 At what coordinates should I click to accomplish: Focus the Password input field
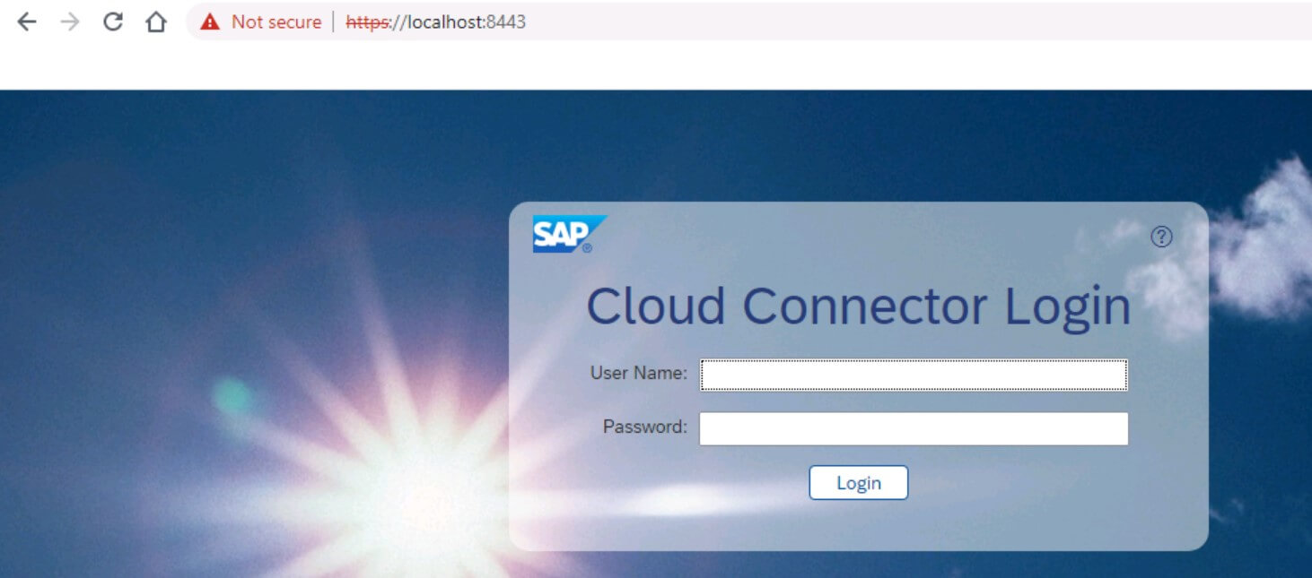pos(914,428)
